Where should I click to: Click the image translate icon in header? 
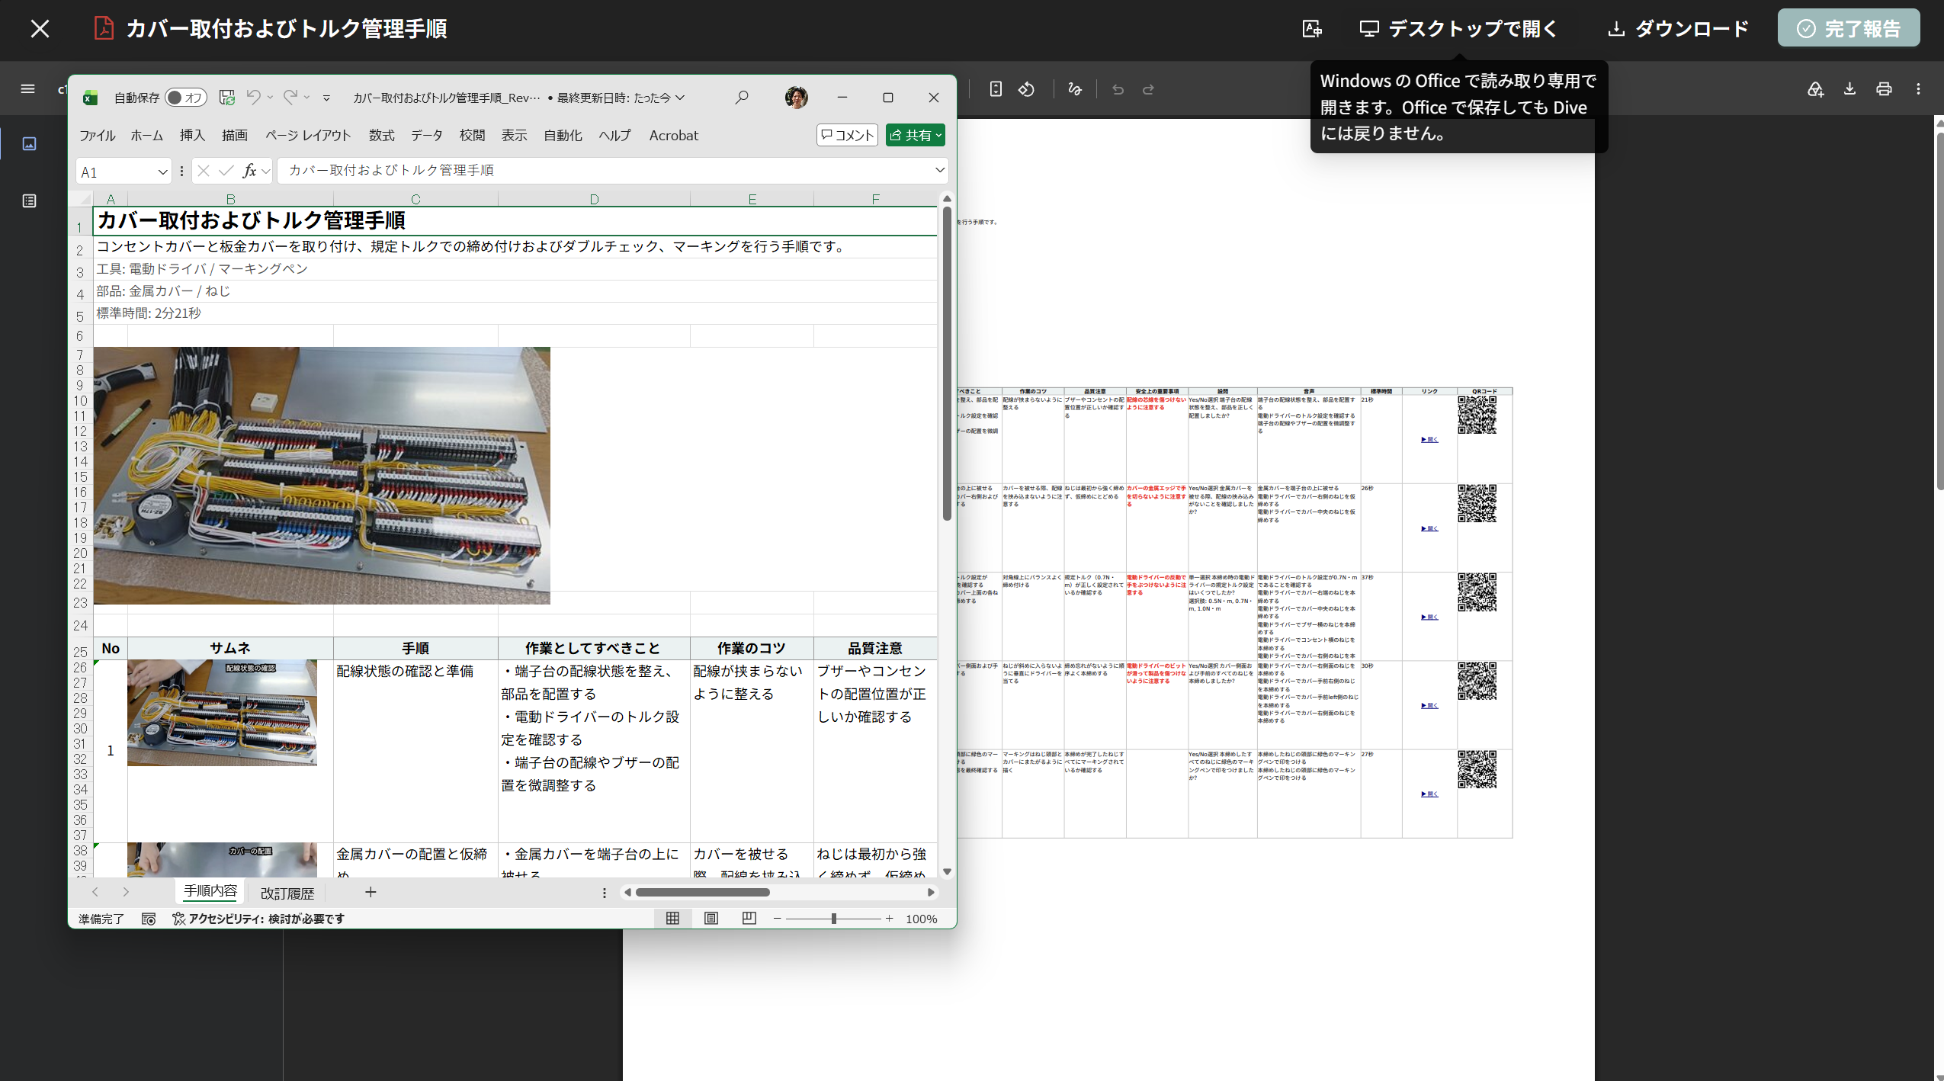(x=1311, y=29)
